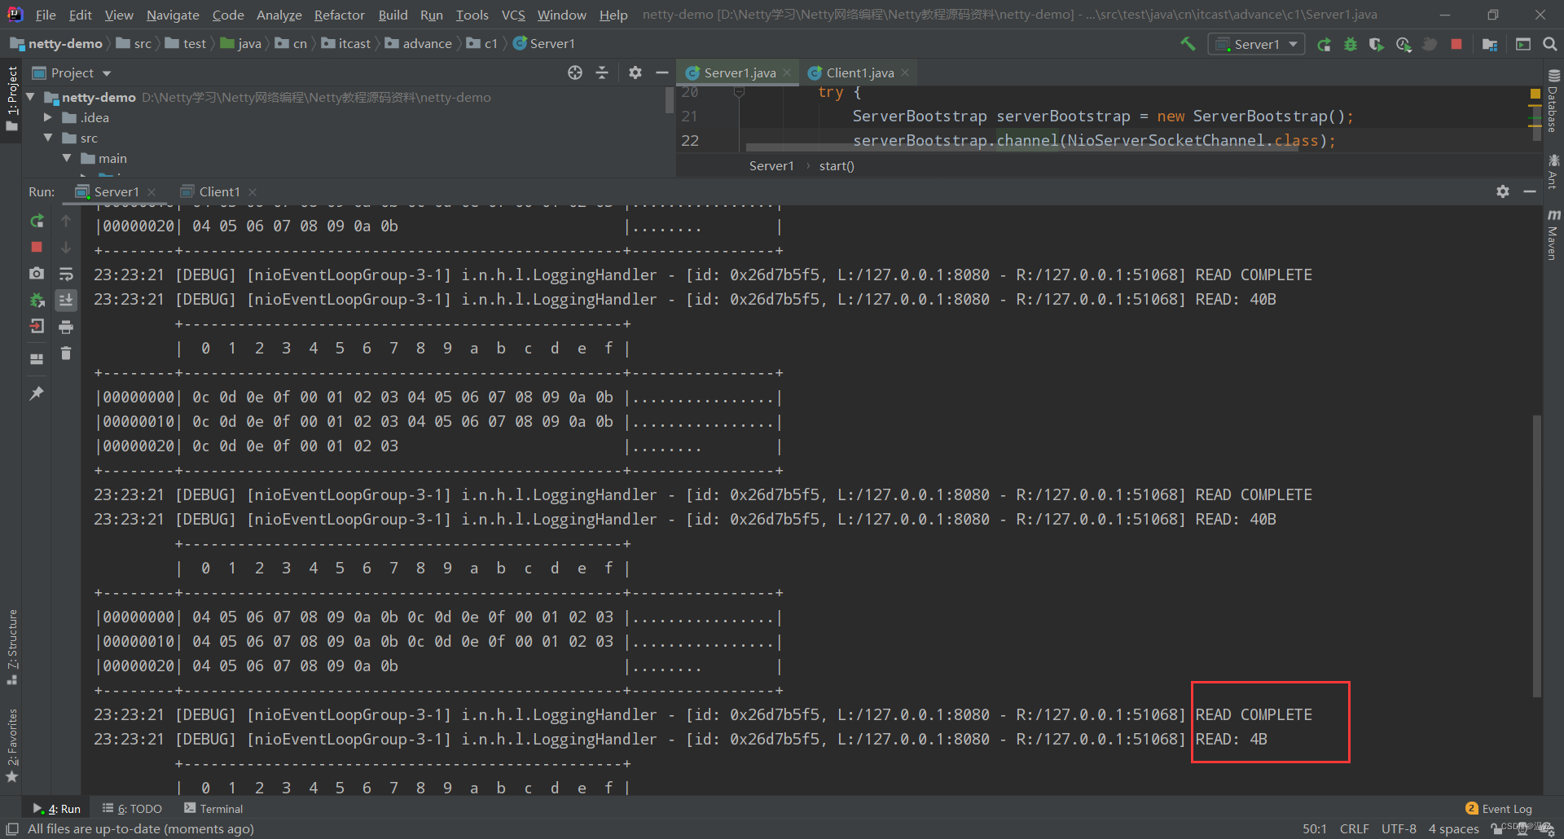The height and width of the screenshot is (839, 1564).
Task: Click the 50:1 caret position indicator
Action: coord(1315,828)
